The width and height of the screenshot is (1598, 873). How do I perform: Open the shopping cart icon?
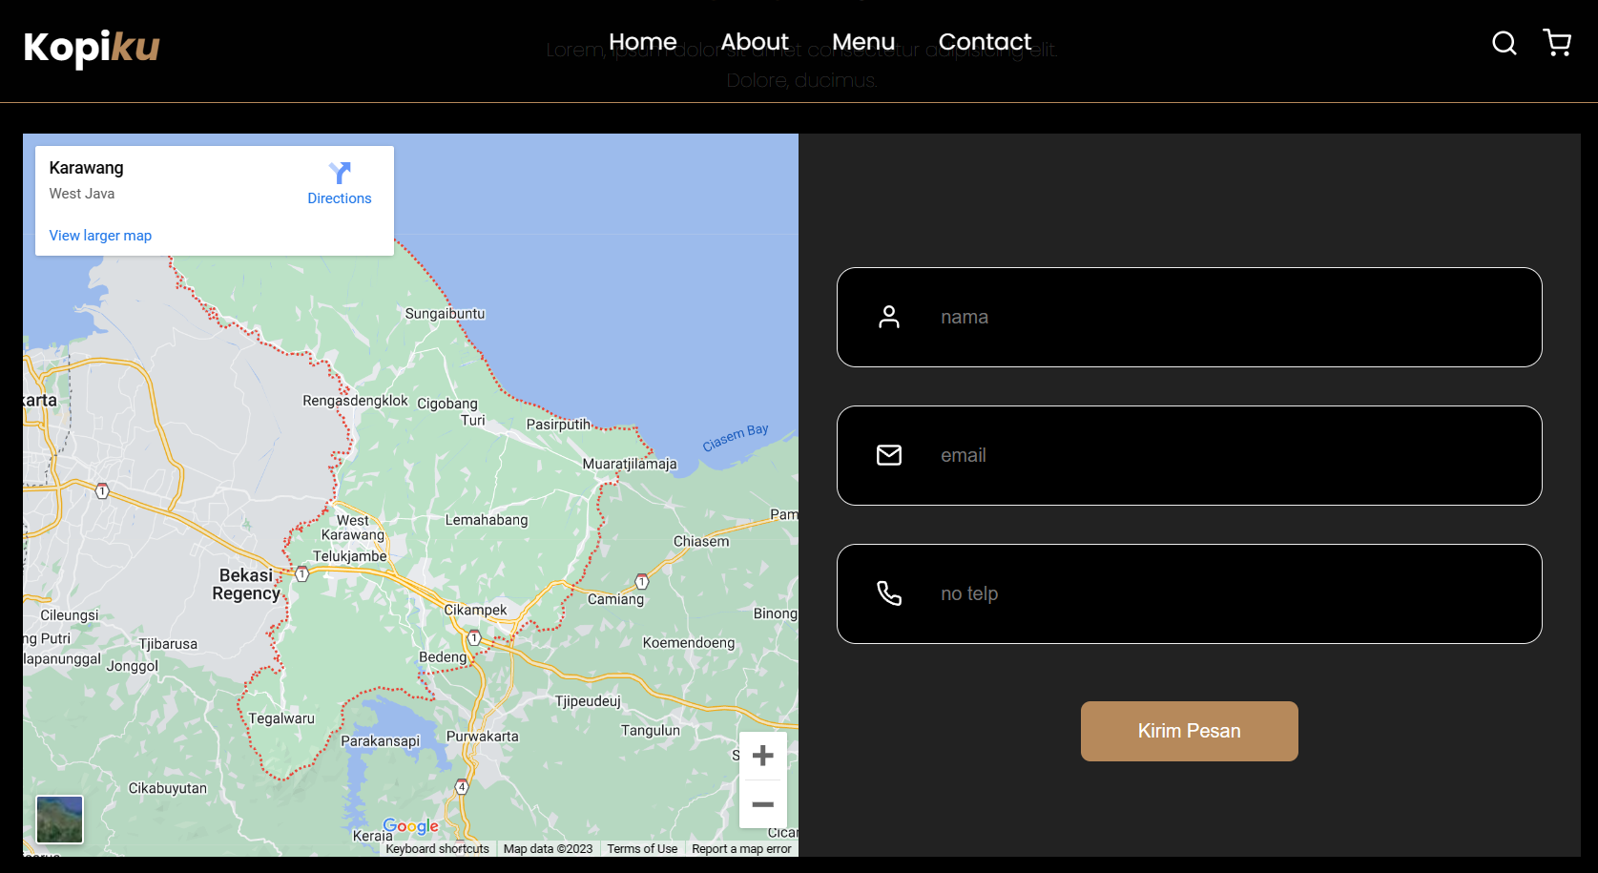point(1557,43)
